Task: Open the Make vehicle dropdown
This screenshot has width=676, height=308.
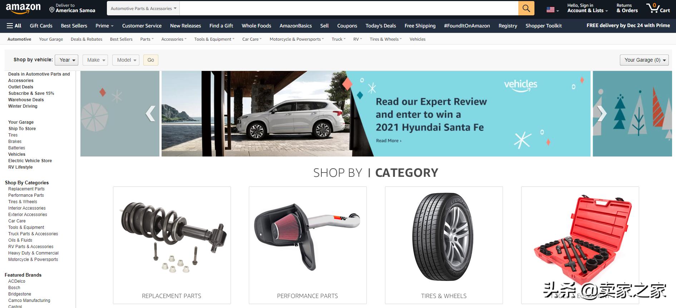Action: 95,60
